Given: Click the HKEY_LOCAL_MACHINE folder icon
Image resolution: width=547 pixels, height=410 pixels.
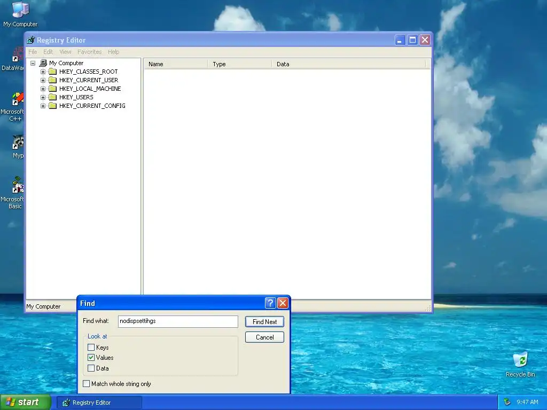Looking at the screenshot, I should pos(53,89).
